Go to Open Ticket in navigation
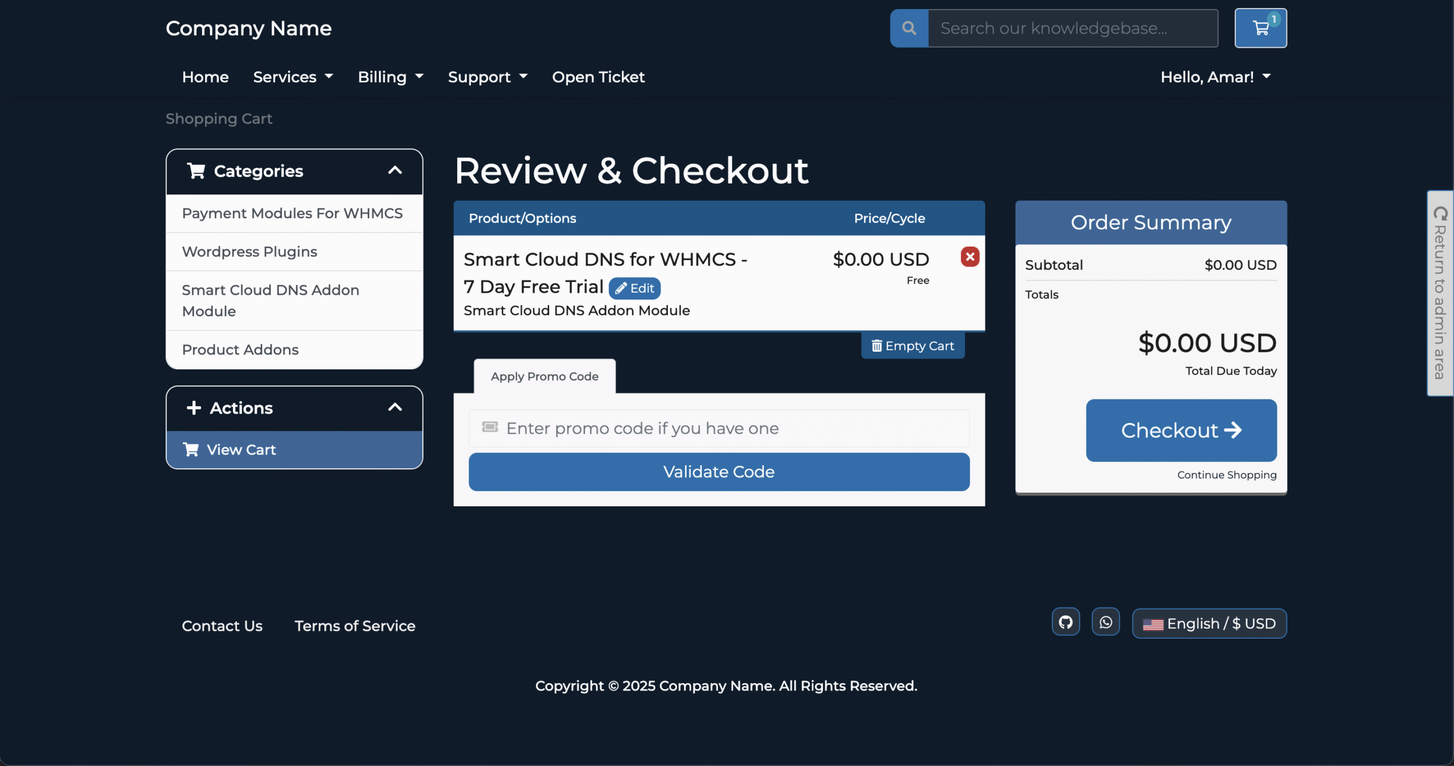The height and width of the screenshot is (766, 1454). pyautogui.click(x=598, y=77)
